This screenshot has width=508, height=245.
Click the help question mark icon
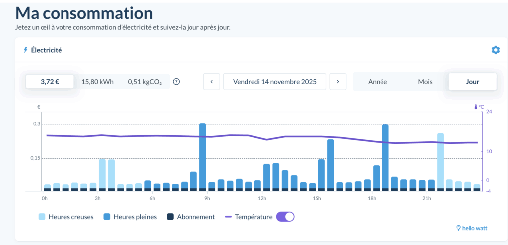[x=176, y=82]
